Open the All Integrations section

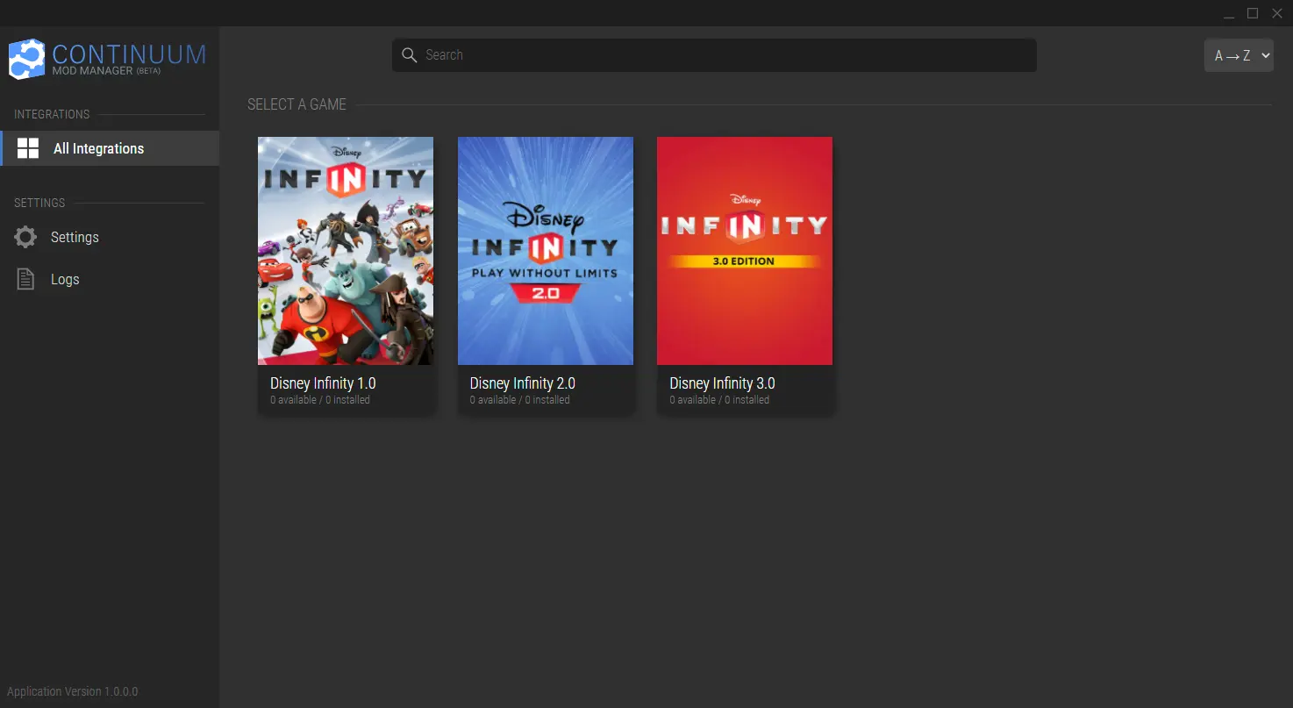(110, 148)
